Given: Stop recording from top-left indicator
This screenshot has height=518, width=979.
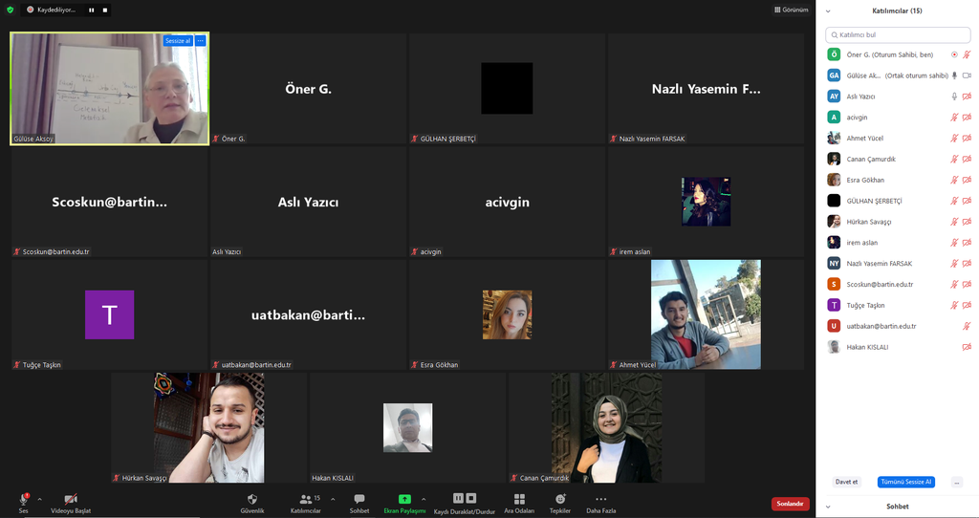Looking at the screenshot, I should tap(105, 10).
